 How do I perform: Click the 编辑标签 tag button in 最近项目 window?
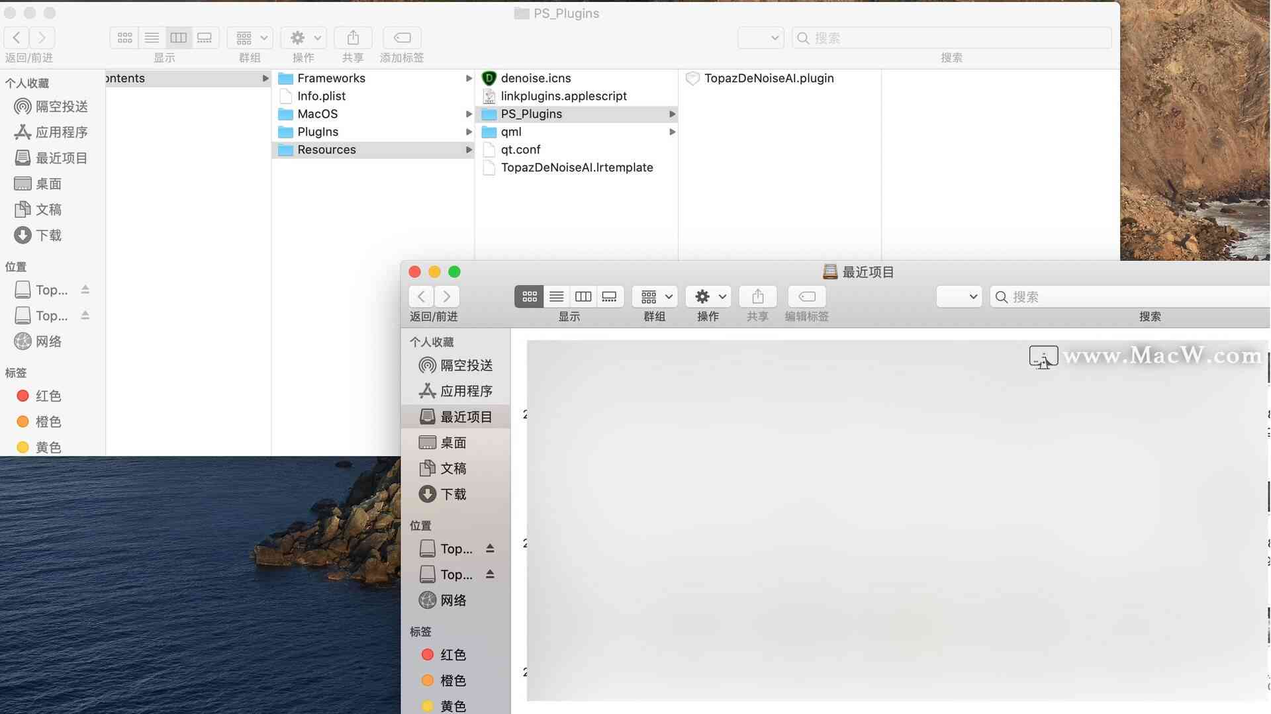click(x=807, y=296)
